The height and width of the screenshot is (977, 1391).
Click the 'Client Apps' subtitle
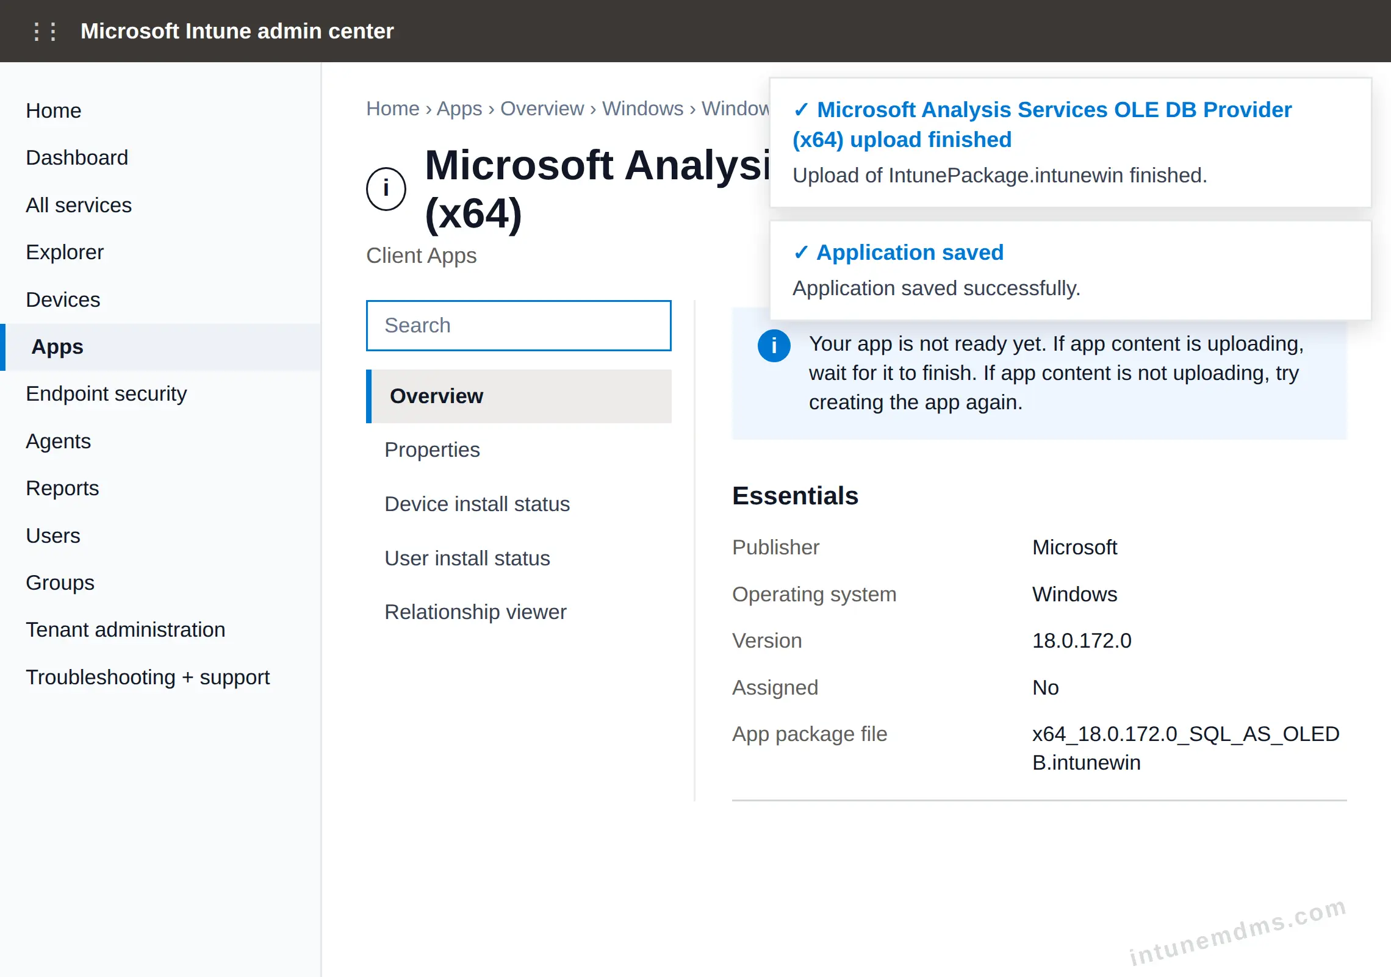pos(422,256)
